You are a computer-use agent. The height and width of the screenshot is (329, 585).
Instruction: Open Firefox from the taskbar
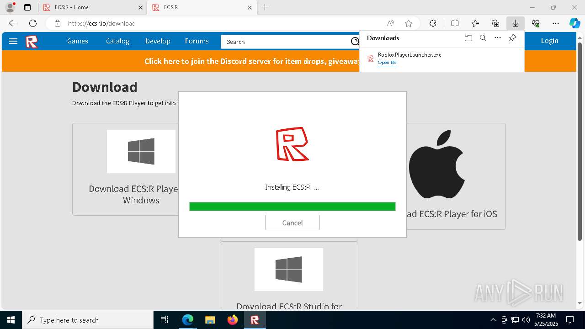coord(233,320)
